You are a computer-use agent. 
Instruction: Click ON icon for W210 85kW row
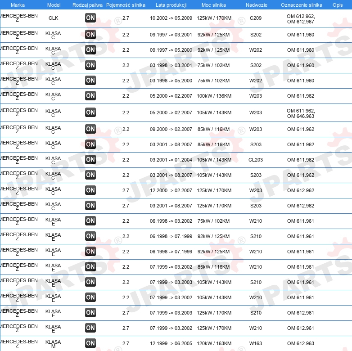pyautogui.click(x=90, y=266)
